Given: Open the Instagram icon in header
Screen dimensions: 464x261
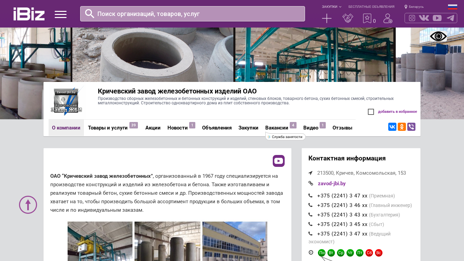Looking at the screenshot, I should (x=412, y=18).
